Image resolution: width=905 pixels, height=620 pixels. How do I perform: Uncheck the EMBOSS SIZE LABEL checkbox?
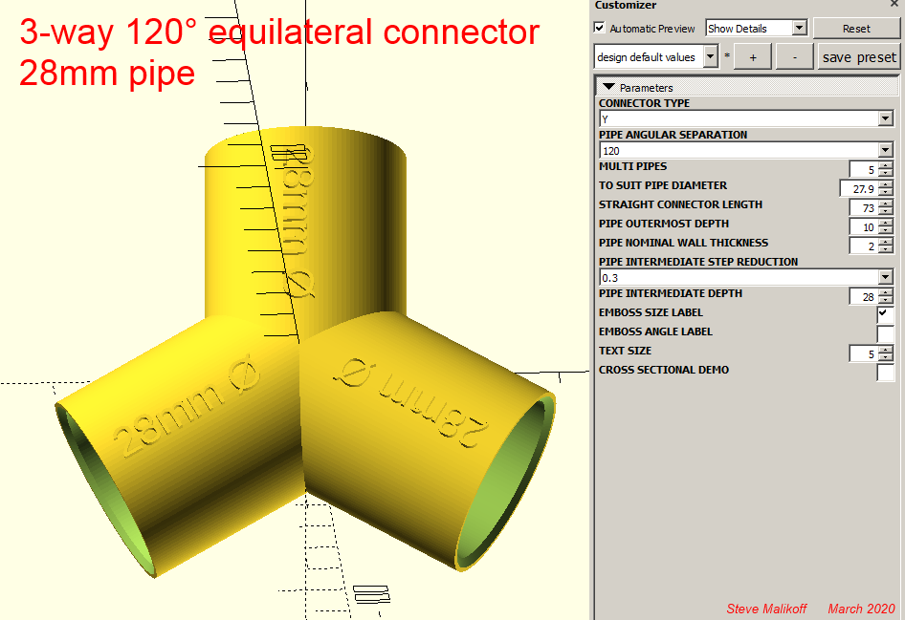point(884,313)
